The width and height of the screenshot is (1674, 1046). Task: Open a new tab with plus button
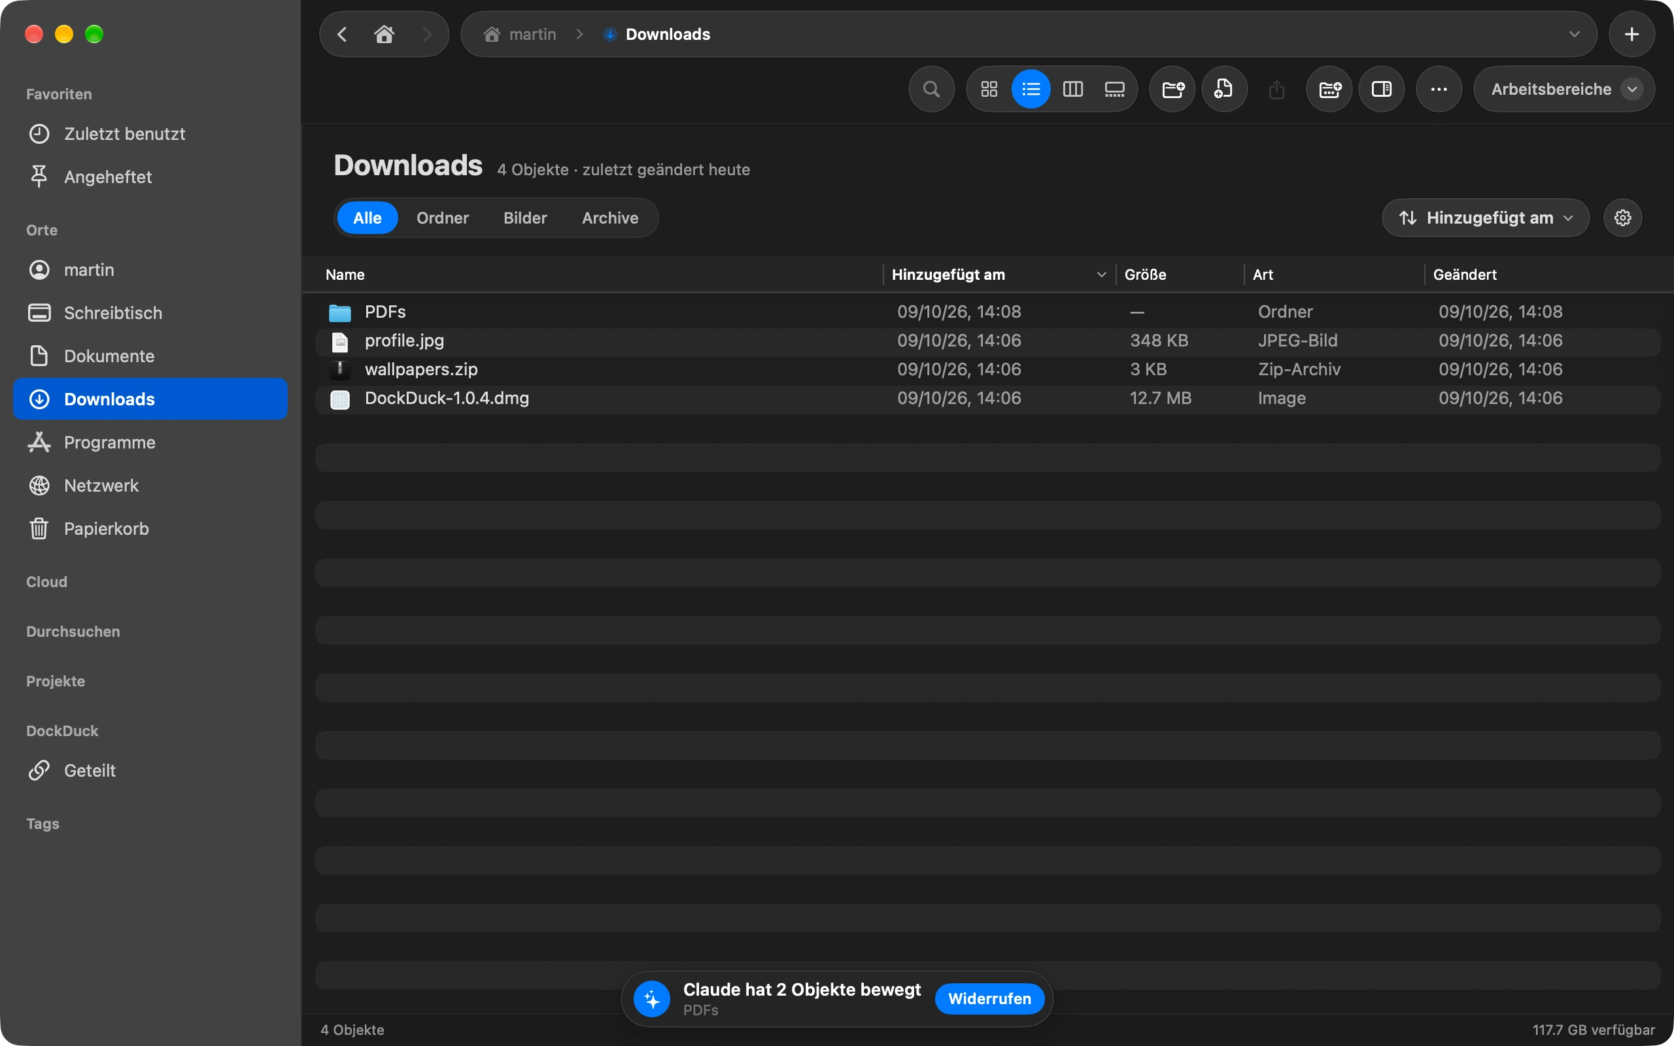(x=1631, y=34)
